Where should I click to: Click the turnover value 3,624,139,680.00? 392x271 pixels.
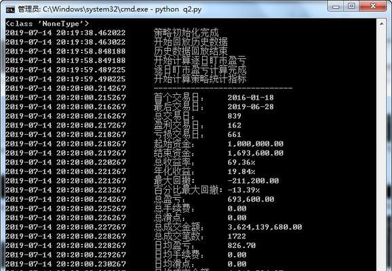[x=264, y=227]
